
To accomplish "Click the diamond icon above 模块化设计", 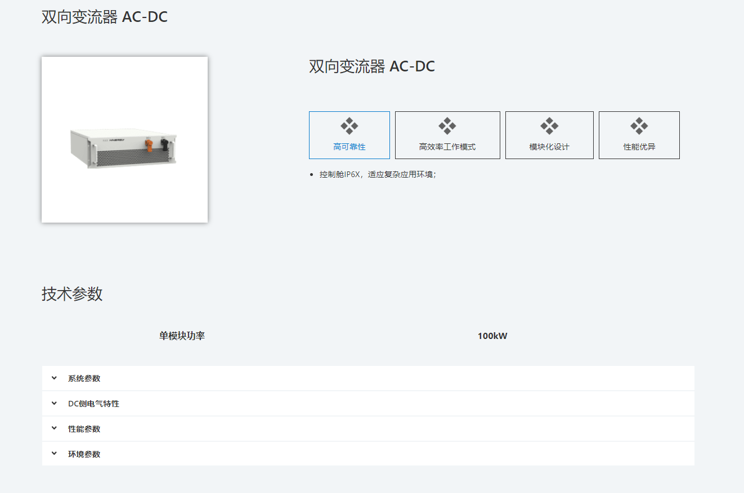I will [x=549, y=126].
